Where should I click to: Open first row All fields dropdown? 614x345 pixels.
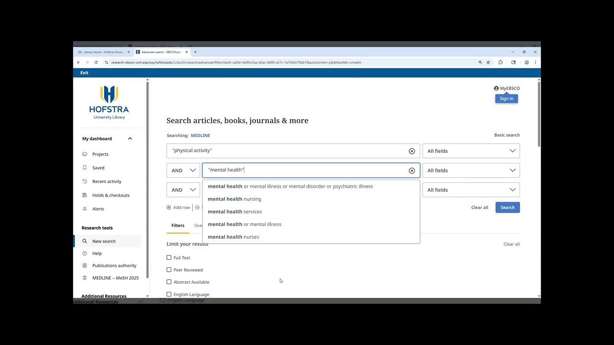[471, 151]
